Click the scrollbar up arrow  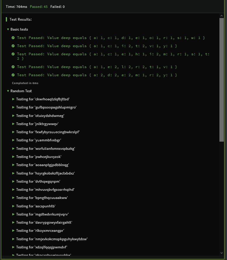221,16
